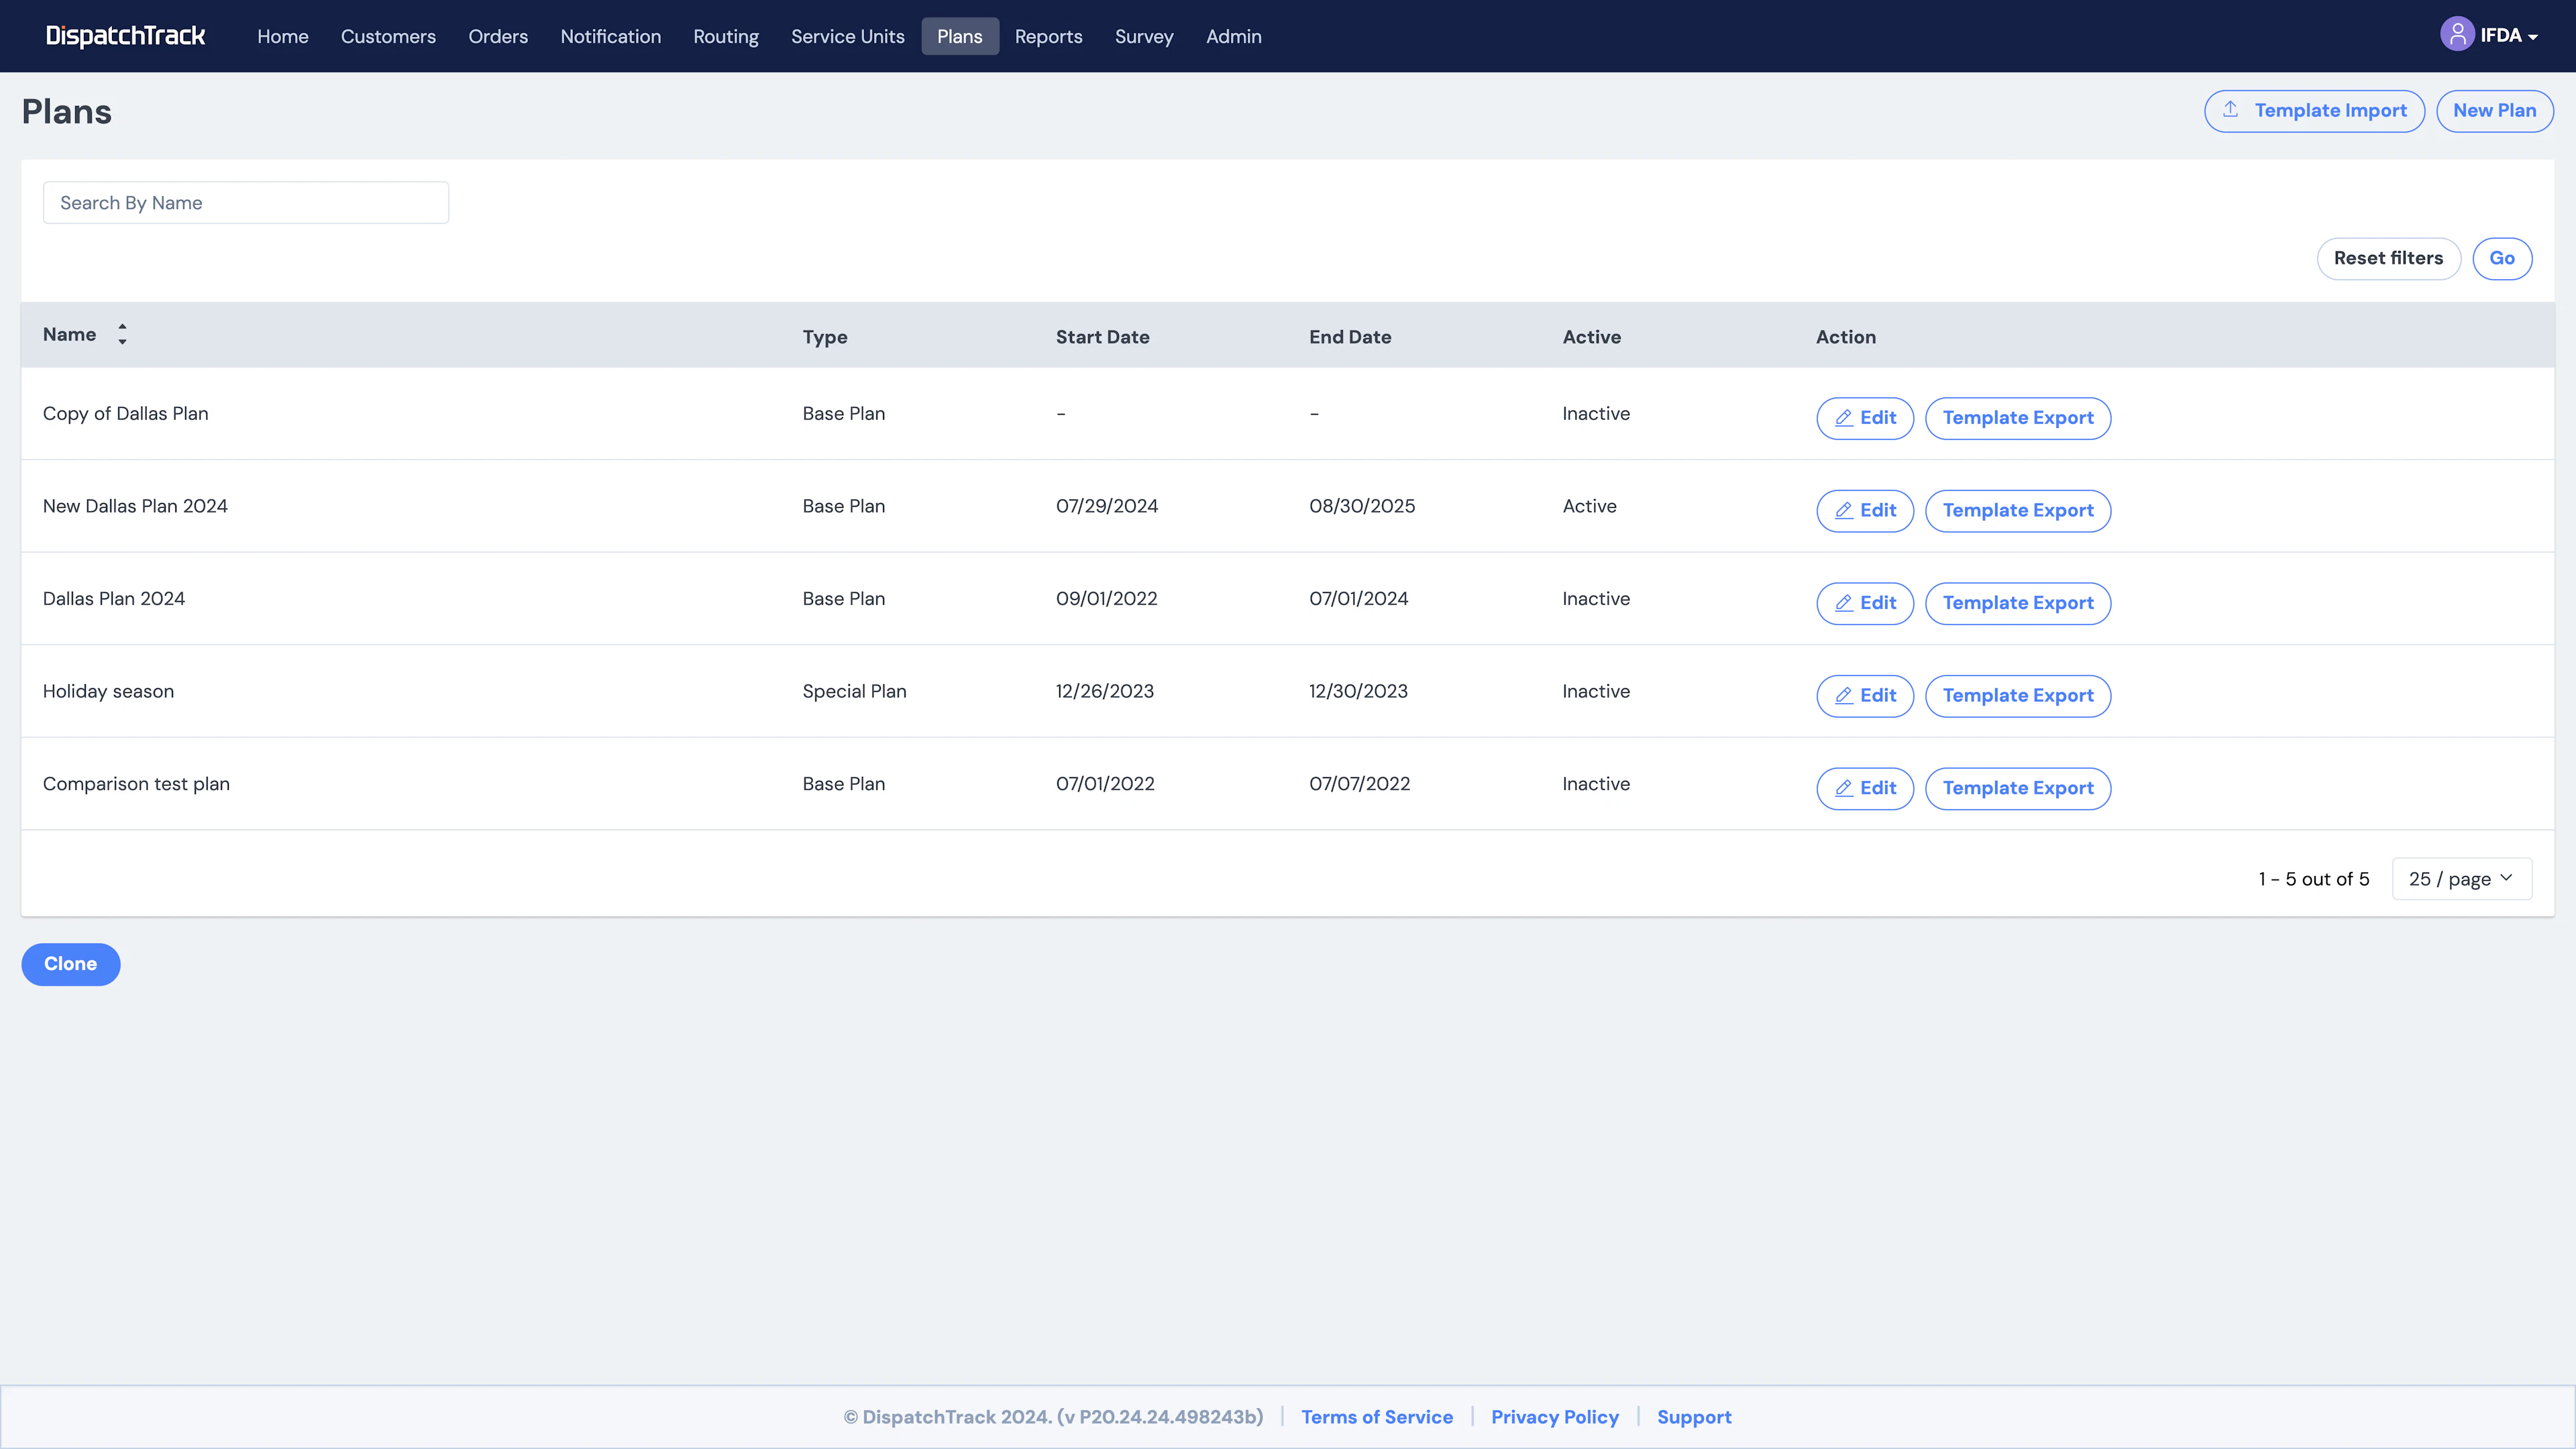Open the Service Units page
Image resolution: width=2576 pixels, height=1449 pixels.
pos(847,36)
